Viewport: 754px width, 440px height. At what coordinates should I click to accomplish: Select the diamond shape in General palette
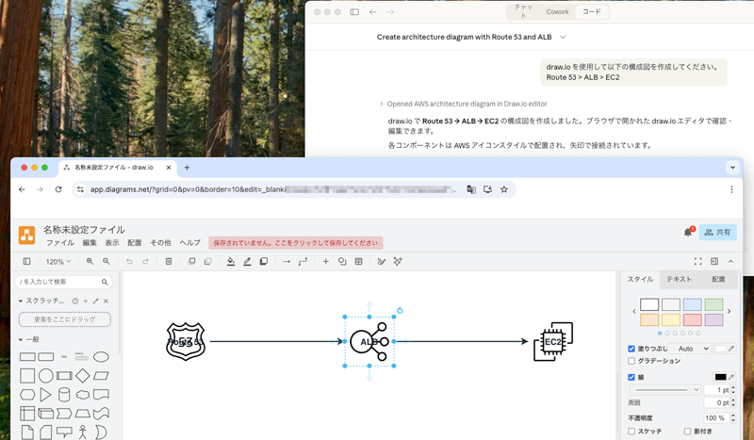point(83,376)
